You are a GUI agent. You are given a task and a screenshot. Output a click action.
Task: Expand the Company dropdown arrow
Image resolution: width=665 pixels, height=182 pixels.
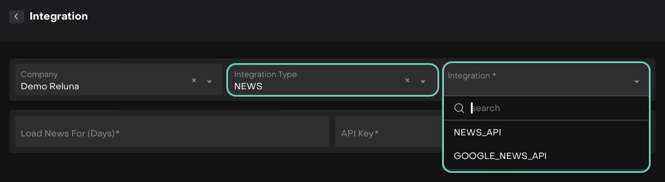tap(209, 81)
